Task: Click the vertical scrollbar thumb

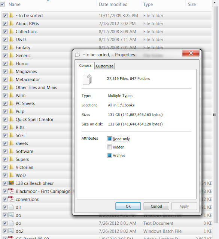Action: [x=215, y=115]
